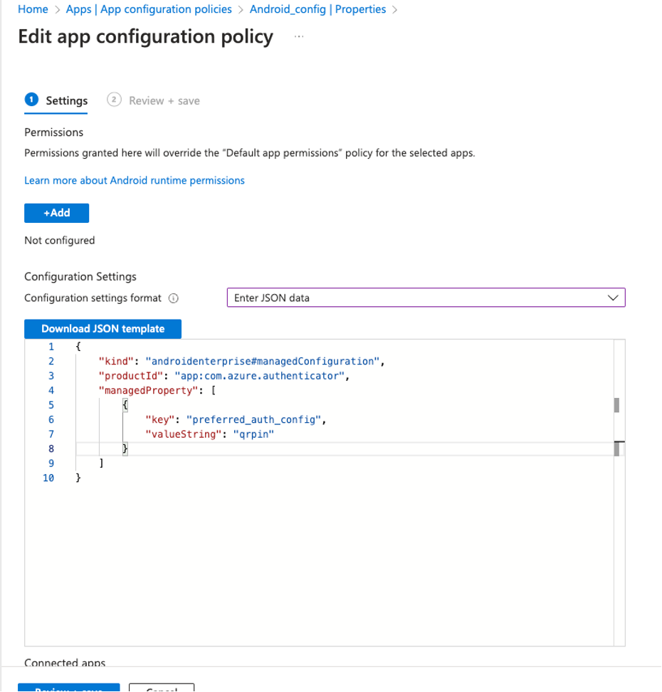Click the chevron after Android_config | Properties

[396, 9]
